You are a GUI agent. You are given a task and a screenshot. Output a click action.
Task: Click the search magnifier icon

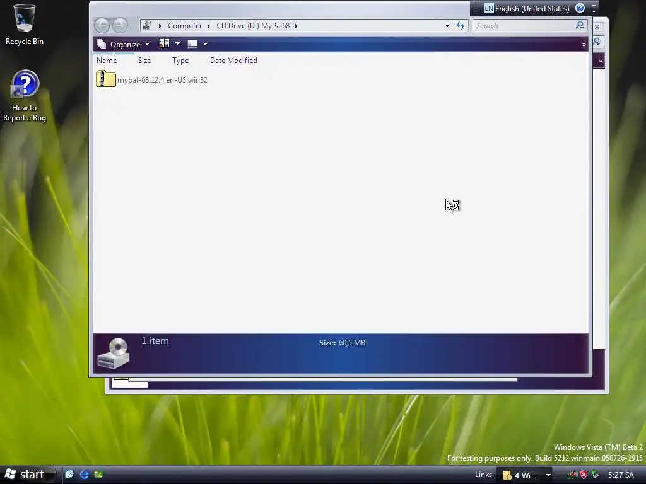[580, 25]
